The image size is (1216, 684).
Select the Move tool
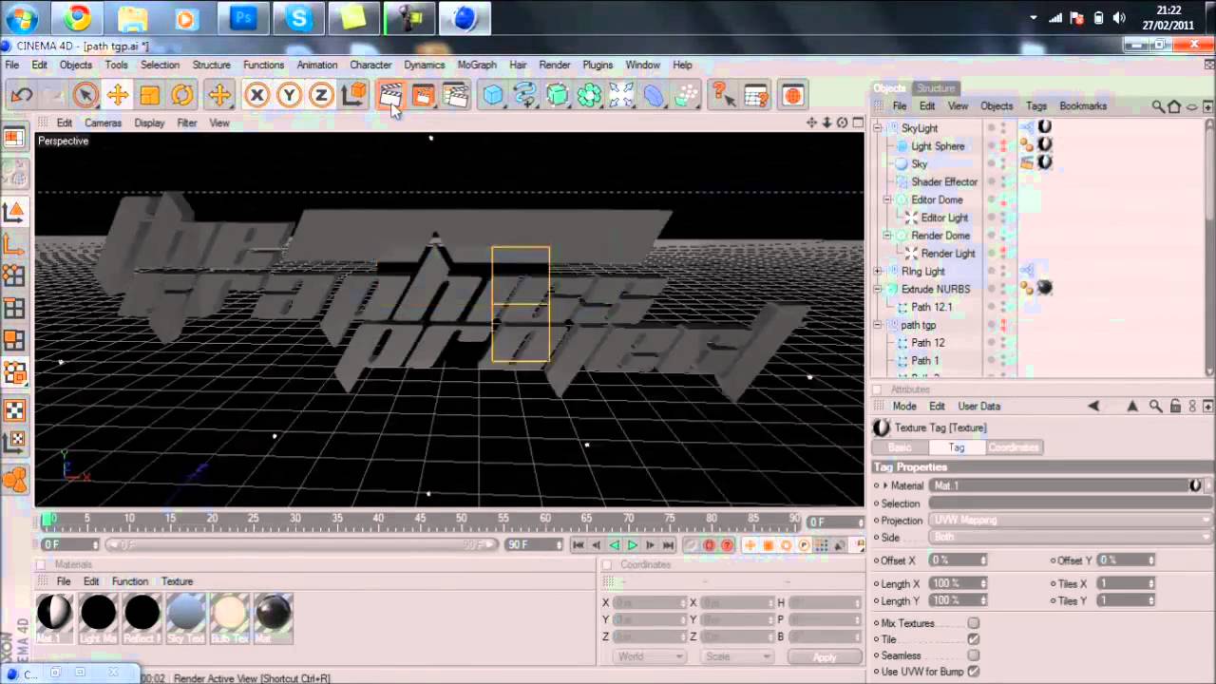tap(118, 95)
